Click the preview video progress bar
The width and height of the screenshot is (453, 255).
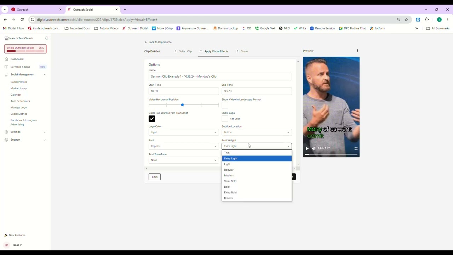pos(331,154)
